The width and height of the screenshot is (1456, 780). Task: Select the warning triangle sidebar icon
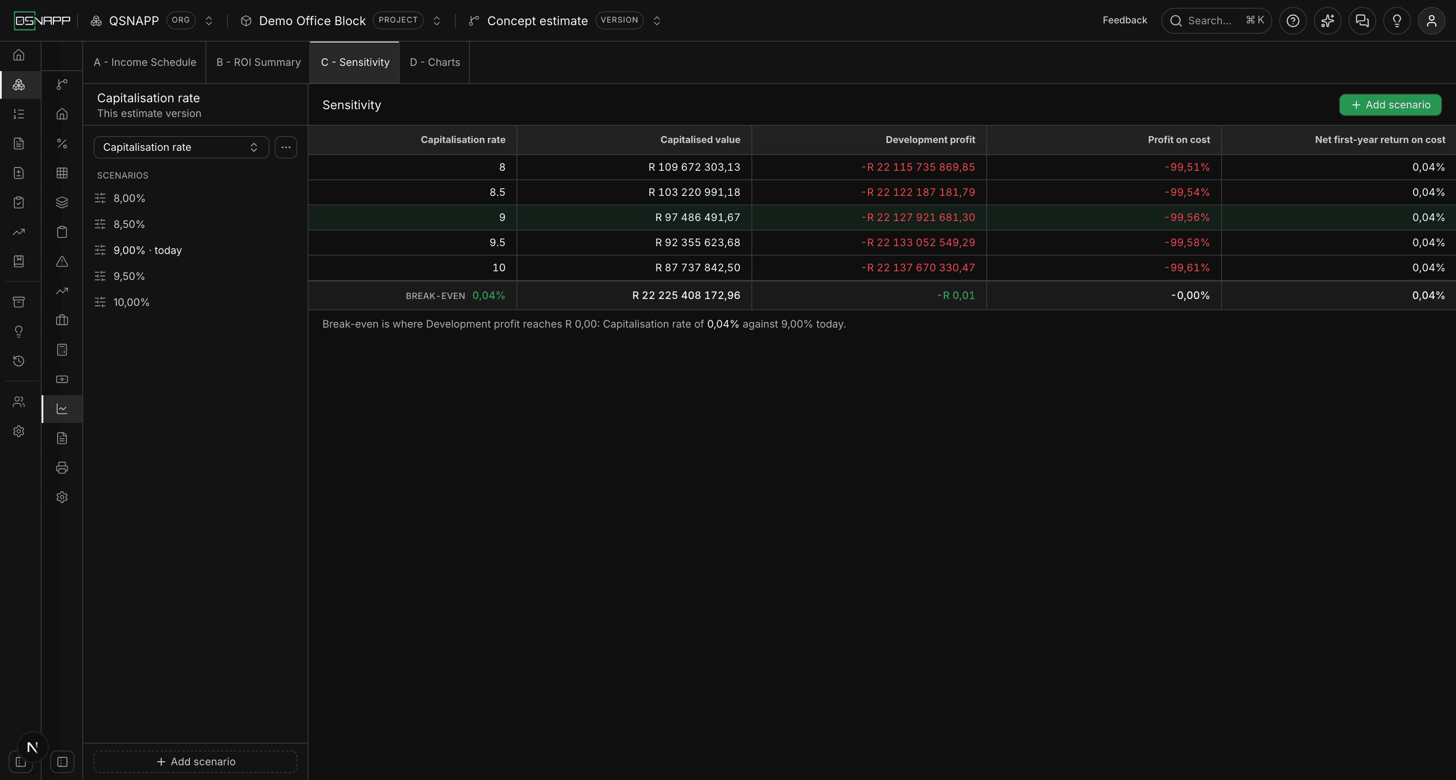[62, 261]
